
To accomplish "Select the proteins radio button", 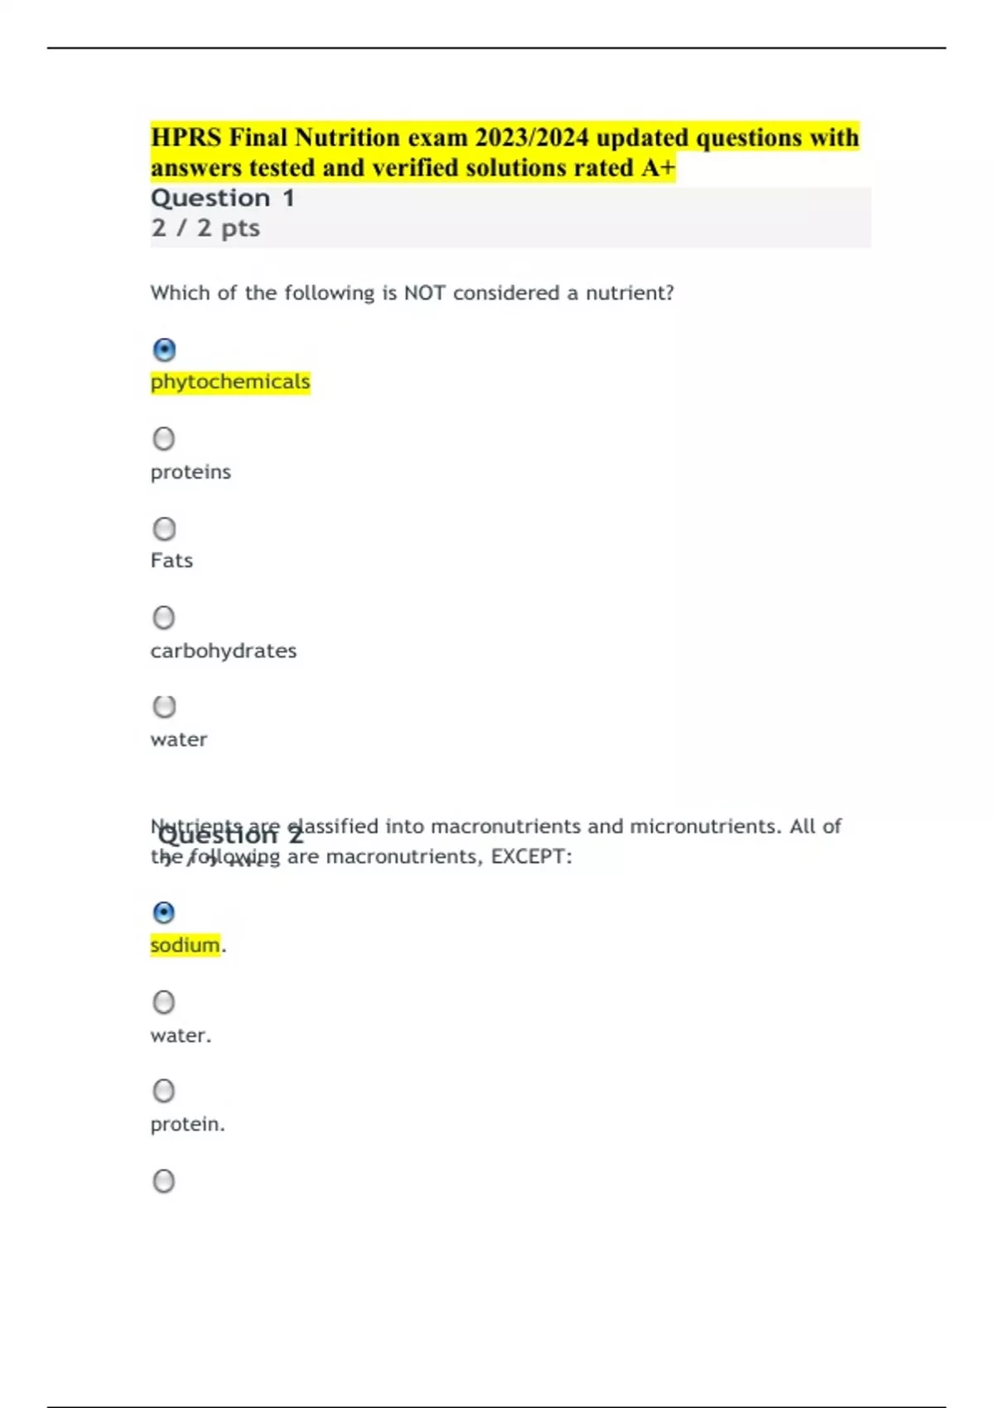I will point(165,436).
